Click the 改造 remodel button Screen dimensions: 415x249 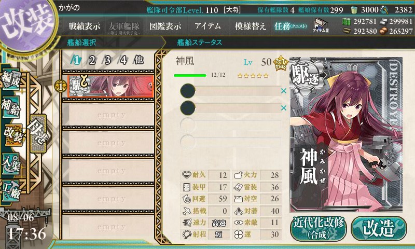(379, 229)
